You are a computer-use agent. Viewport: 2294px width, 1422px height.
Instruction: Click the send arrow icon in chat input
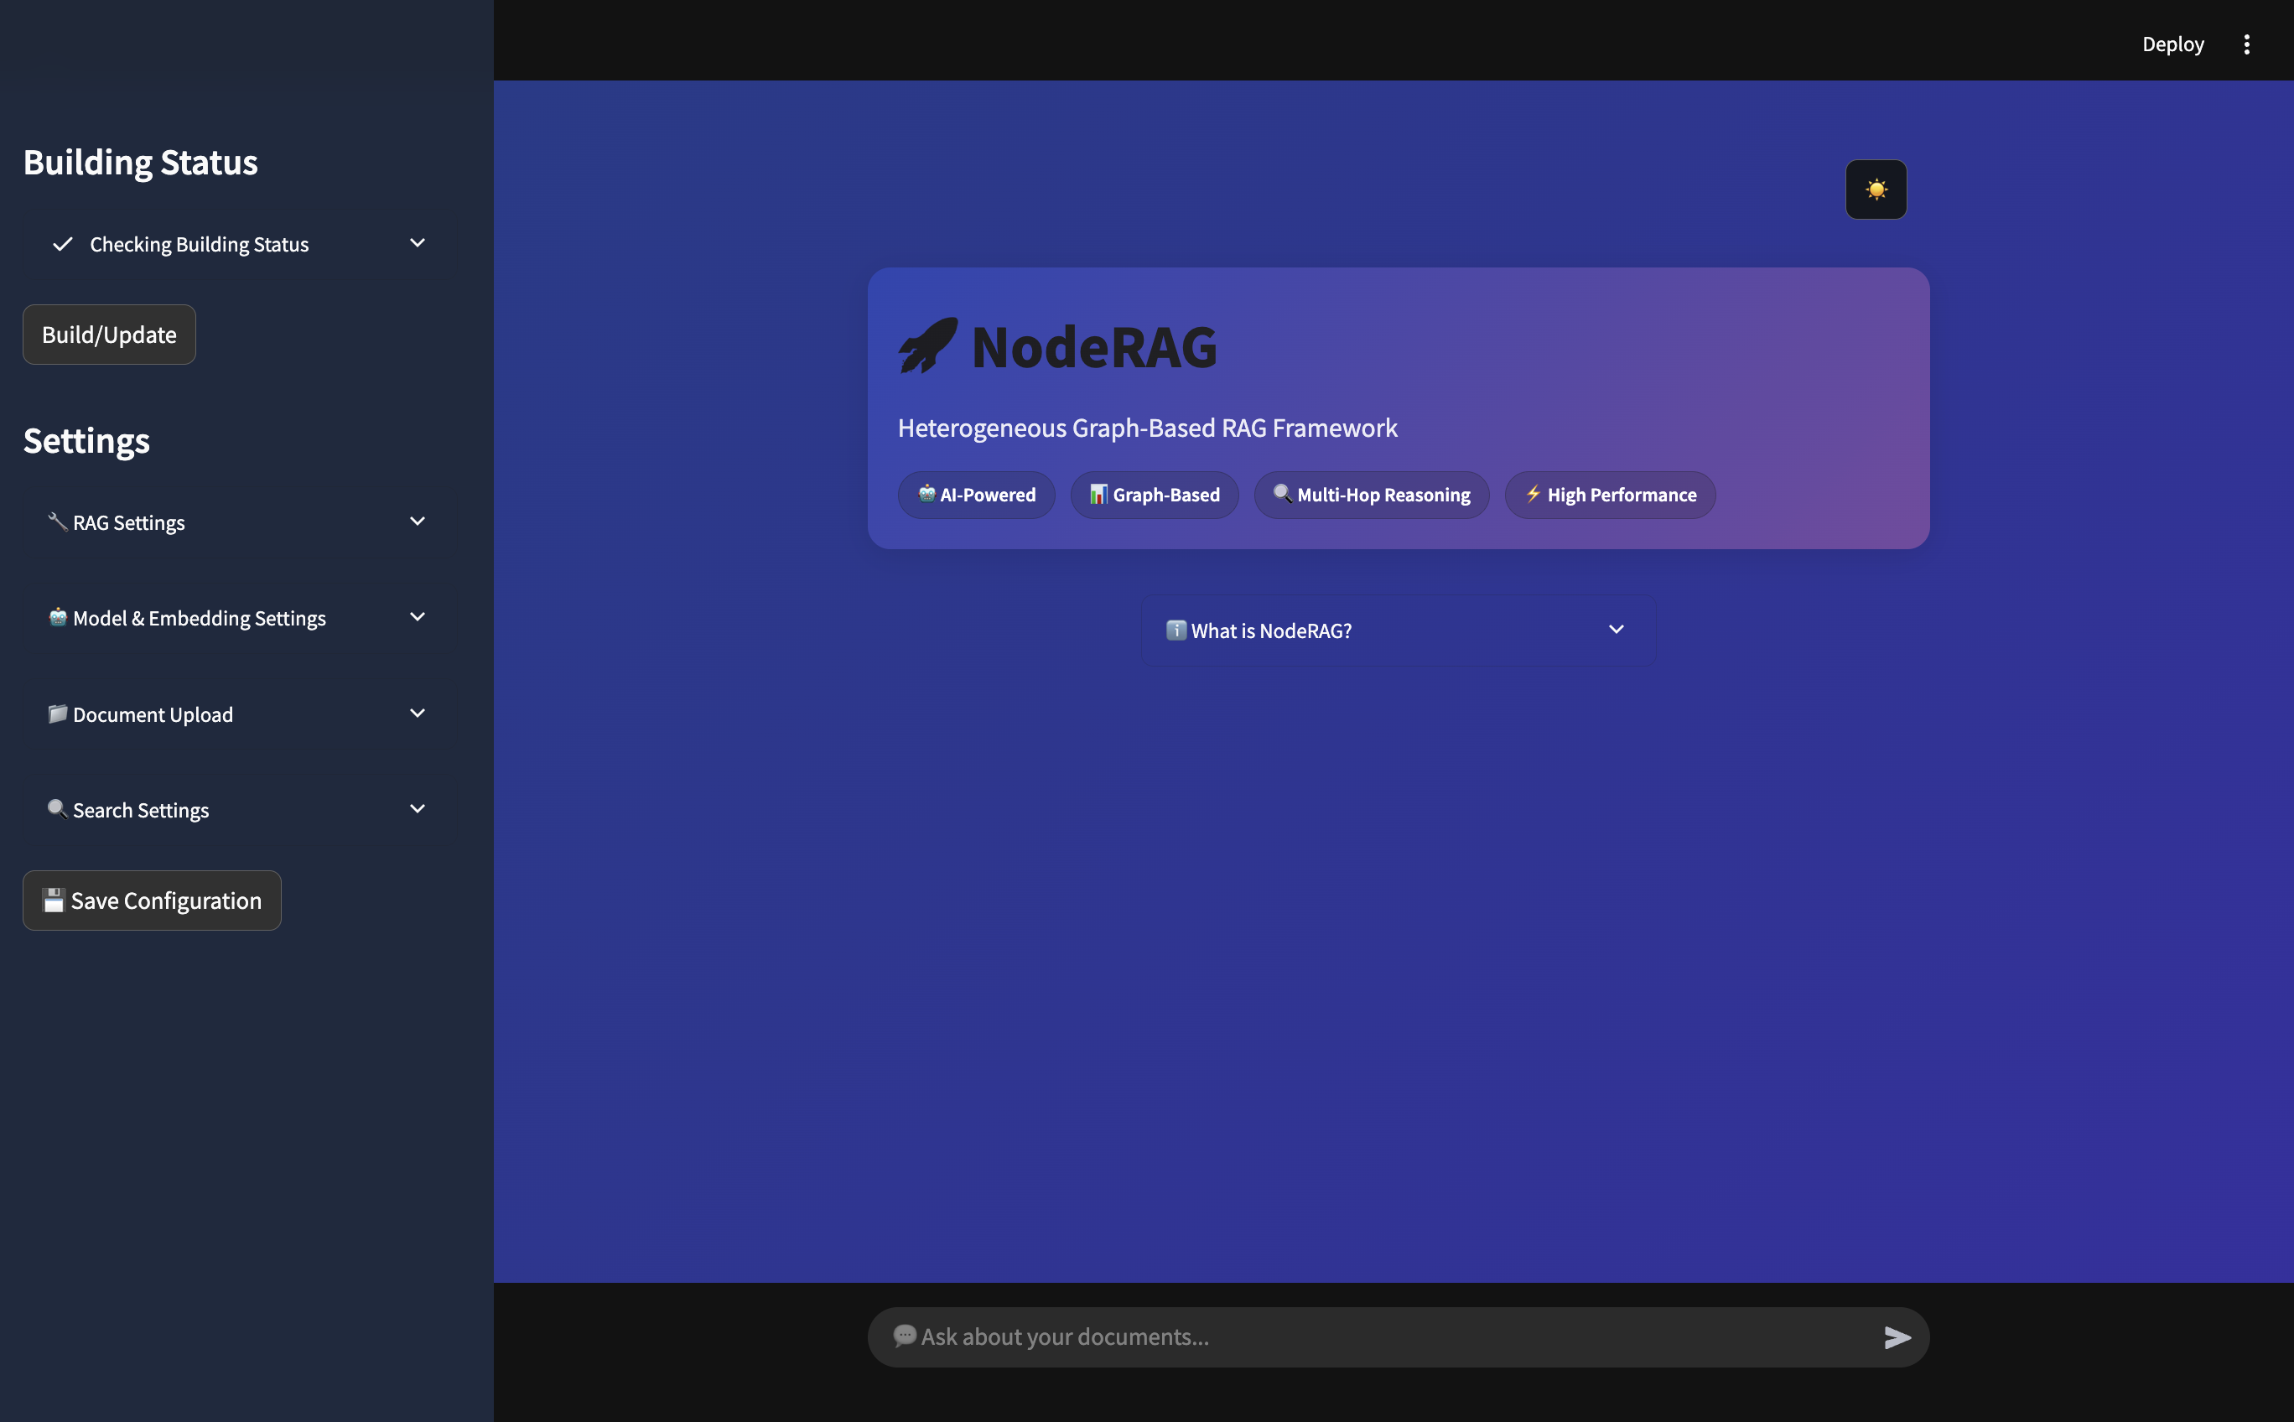tap(1897, 1336)
